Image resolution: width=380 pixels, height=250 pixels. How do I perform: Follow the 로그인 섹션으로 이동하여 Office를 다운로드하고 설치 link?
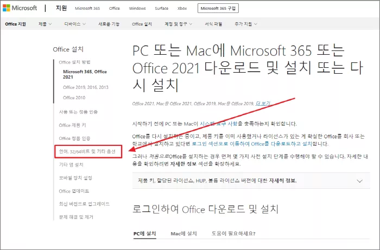click(252, 144)
